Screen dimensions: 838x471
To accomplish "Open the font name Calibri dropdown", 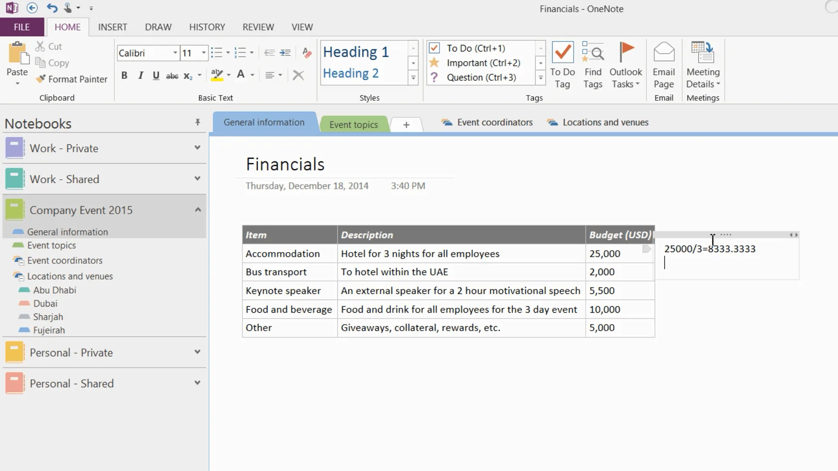I will (x=175, y=53).
